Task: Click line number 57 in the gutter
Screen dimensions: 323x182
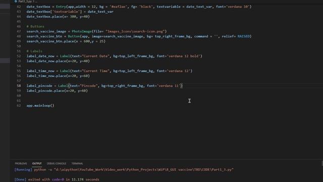Action: 19,81
